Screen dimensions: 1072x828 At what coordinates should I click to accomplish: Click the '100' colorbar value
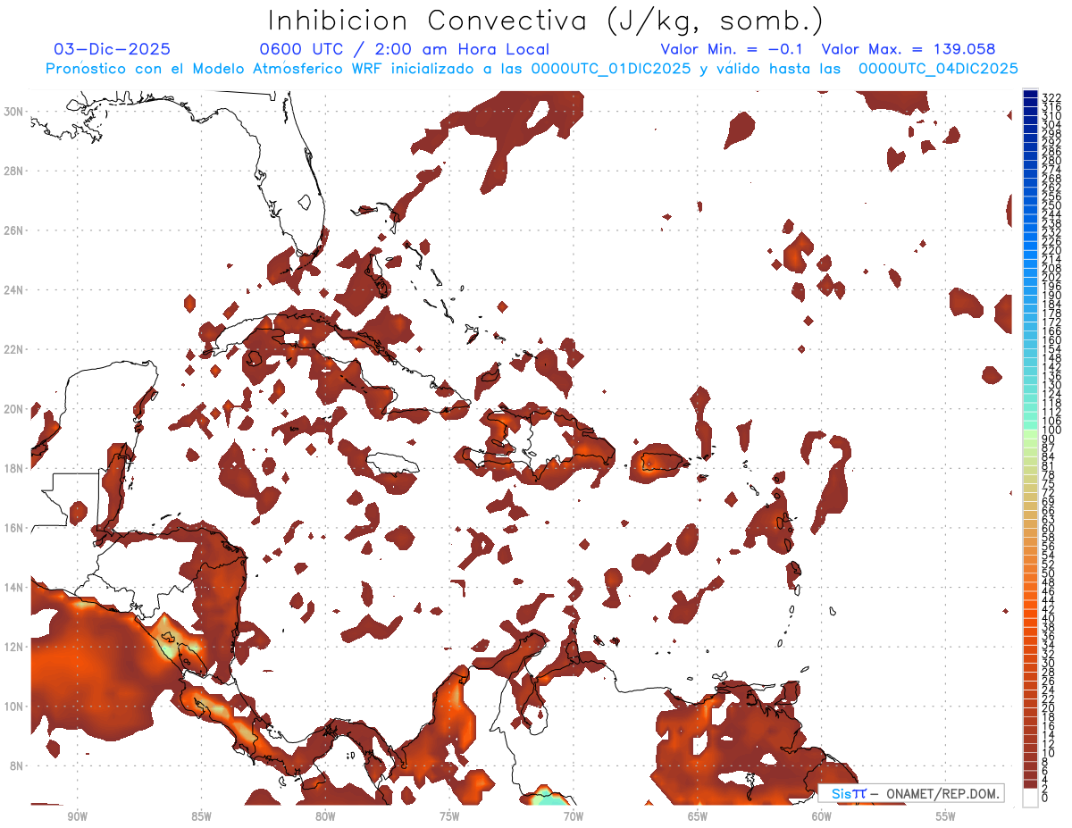tap(1051, 431)
